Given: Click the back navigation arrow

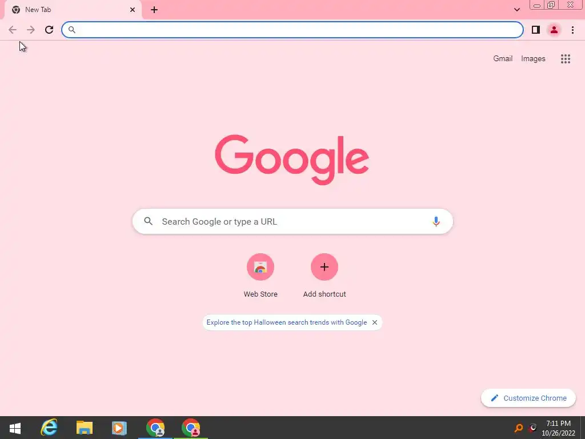Looking at the screenshot, I should (13, 30).
